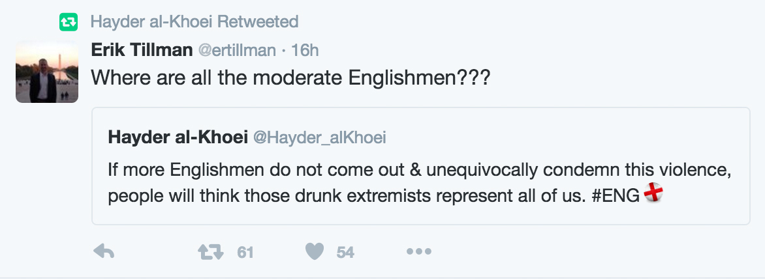Click the "Hayder al-Khoei Retweeted" header

click(194, 21)
